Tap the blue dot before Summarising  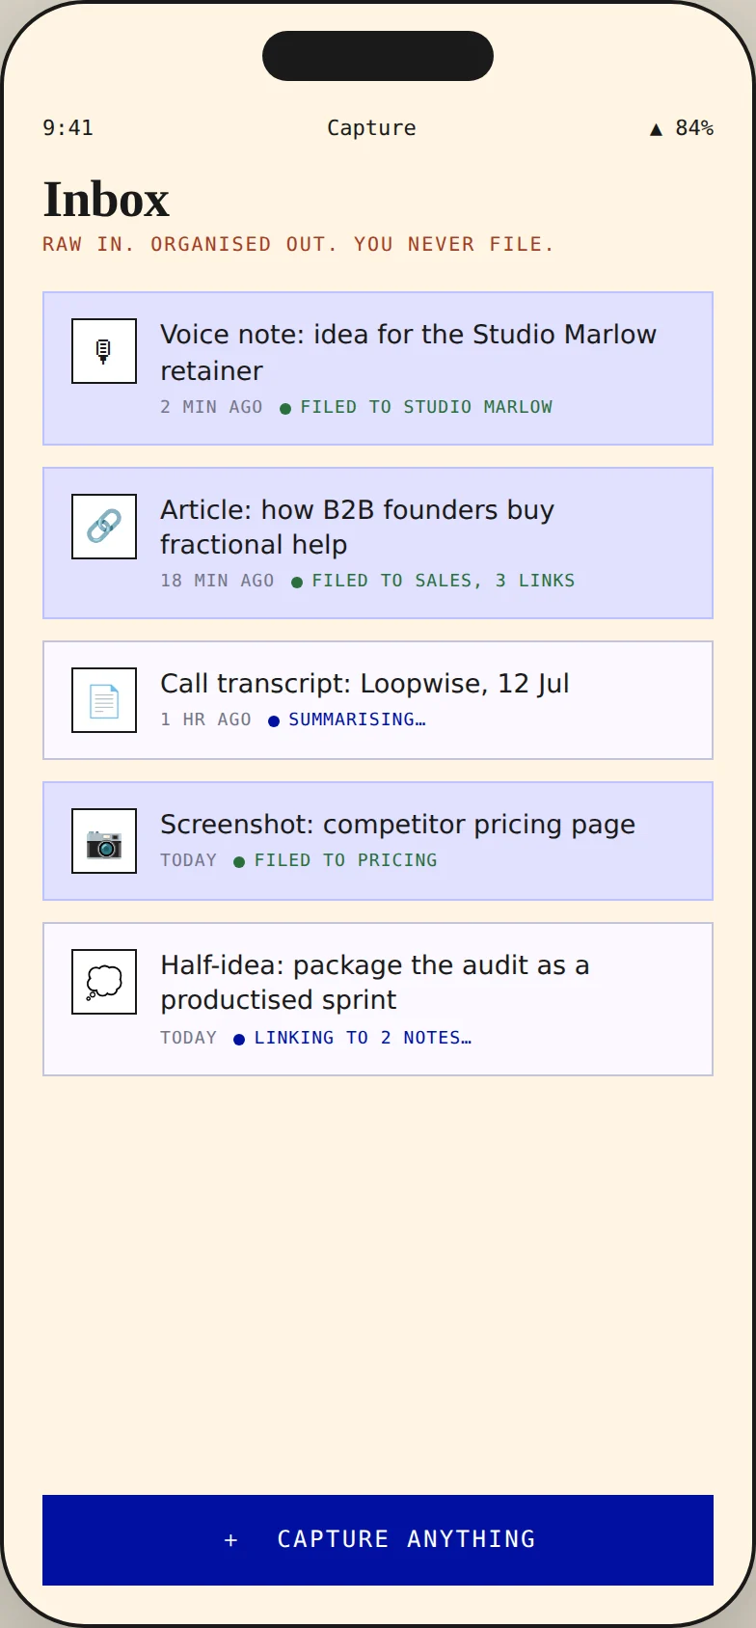click(x=274, y=721)
